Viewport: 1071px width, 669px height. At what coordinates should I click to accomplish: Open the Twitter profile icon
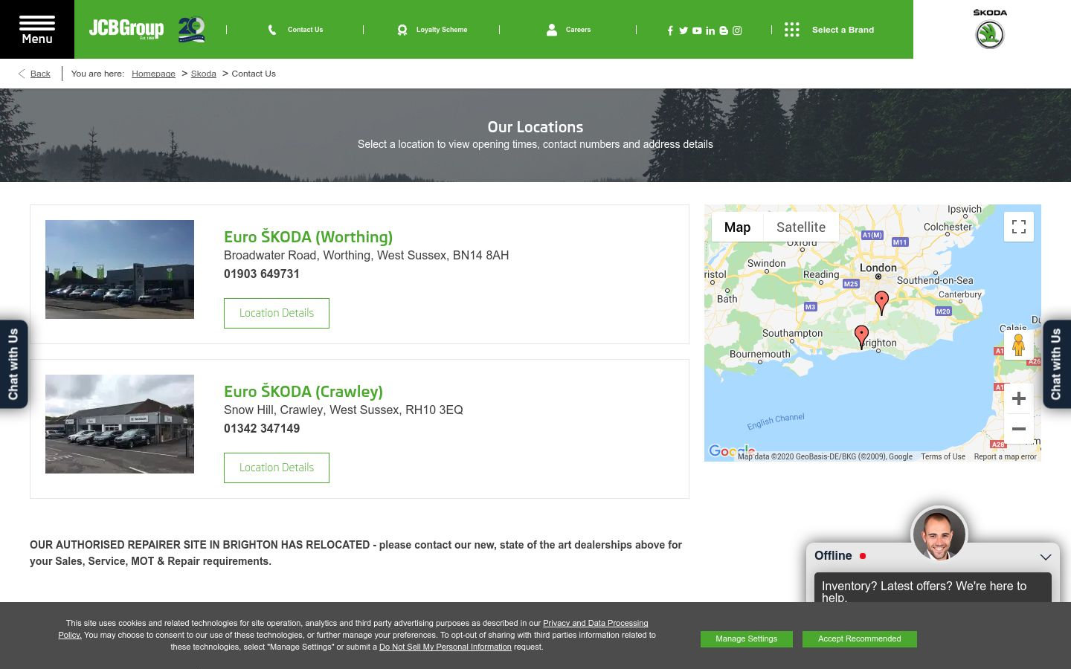(x=684, y=30)
